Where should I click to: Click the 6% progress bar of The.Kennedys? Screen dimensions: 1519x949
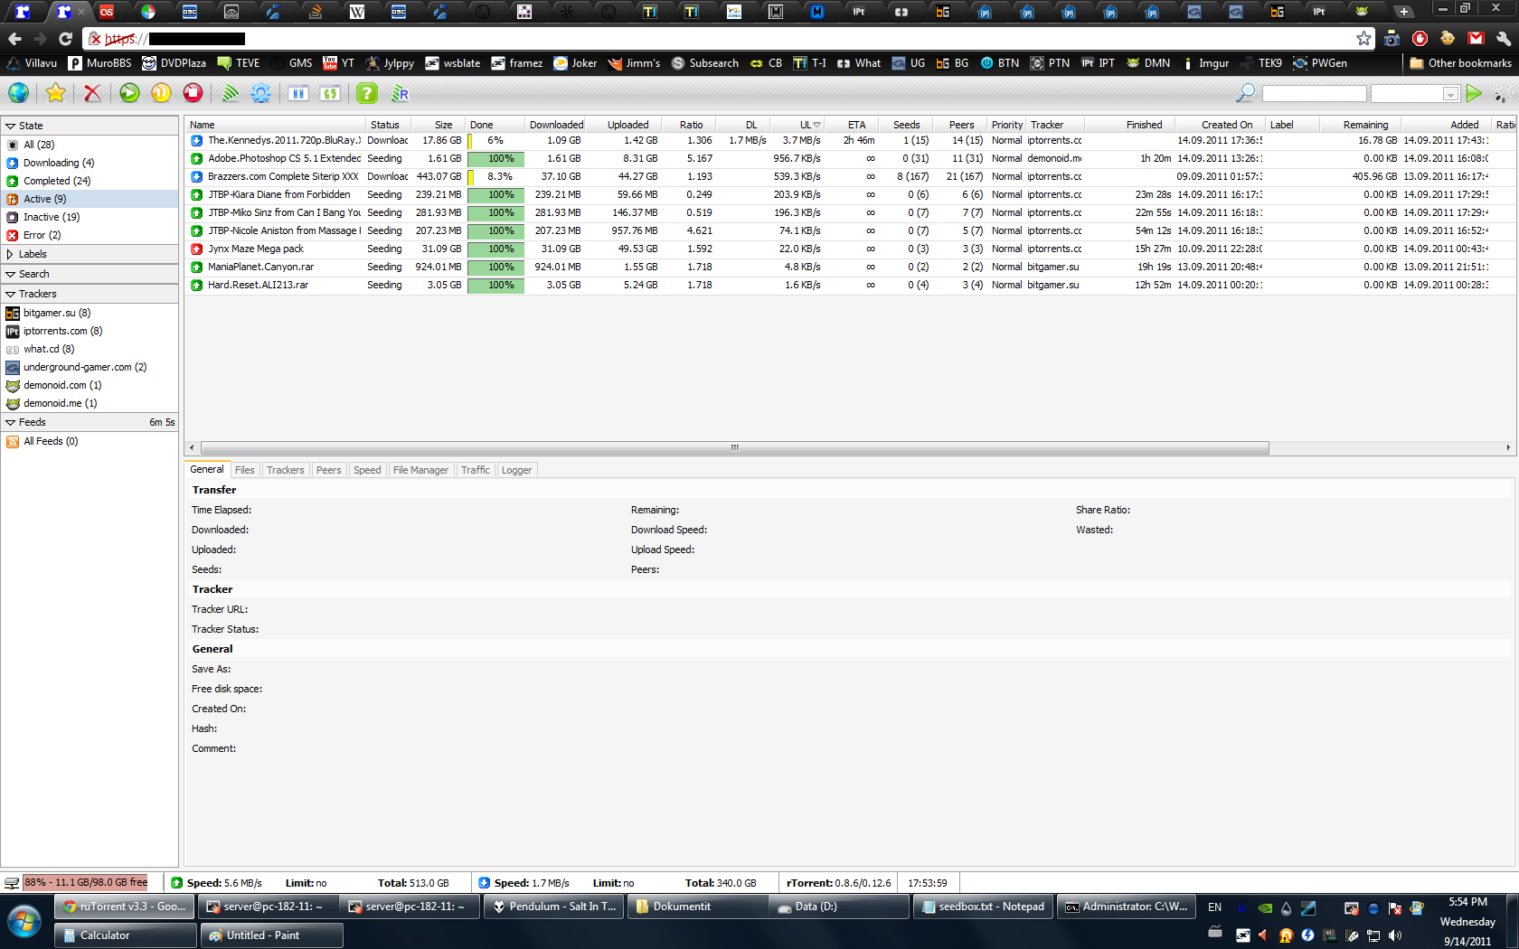point(495,140)
